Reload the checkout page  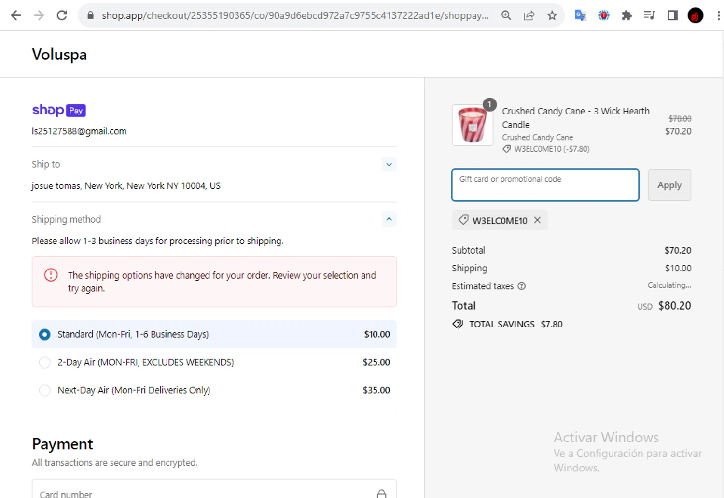[x=62, y=15]
